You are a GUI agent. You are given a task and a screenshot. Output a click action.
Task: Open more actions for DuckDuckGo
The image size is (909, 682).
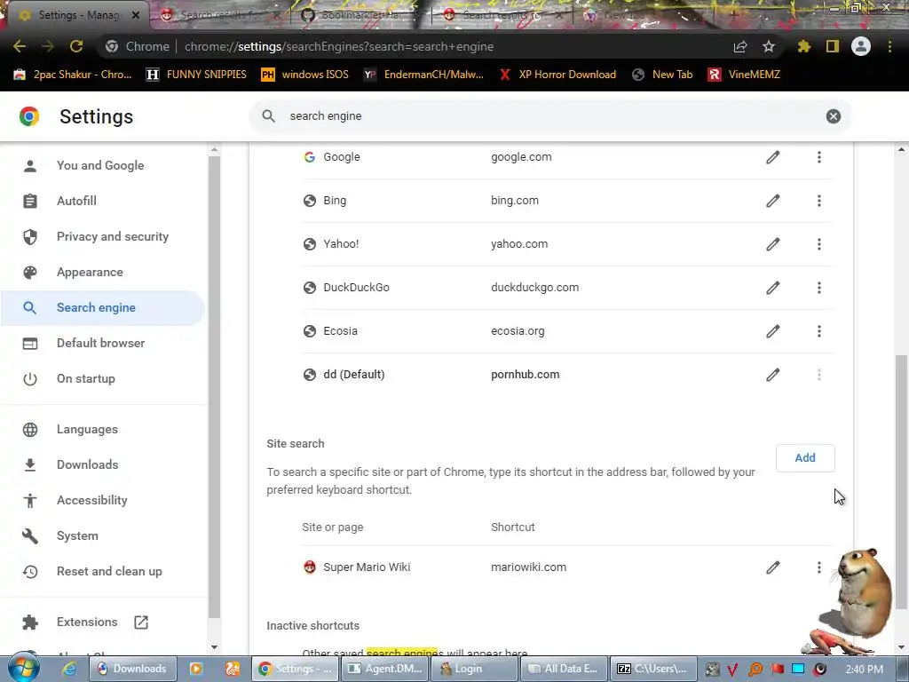pos(819,288)
